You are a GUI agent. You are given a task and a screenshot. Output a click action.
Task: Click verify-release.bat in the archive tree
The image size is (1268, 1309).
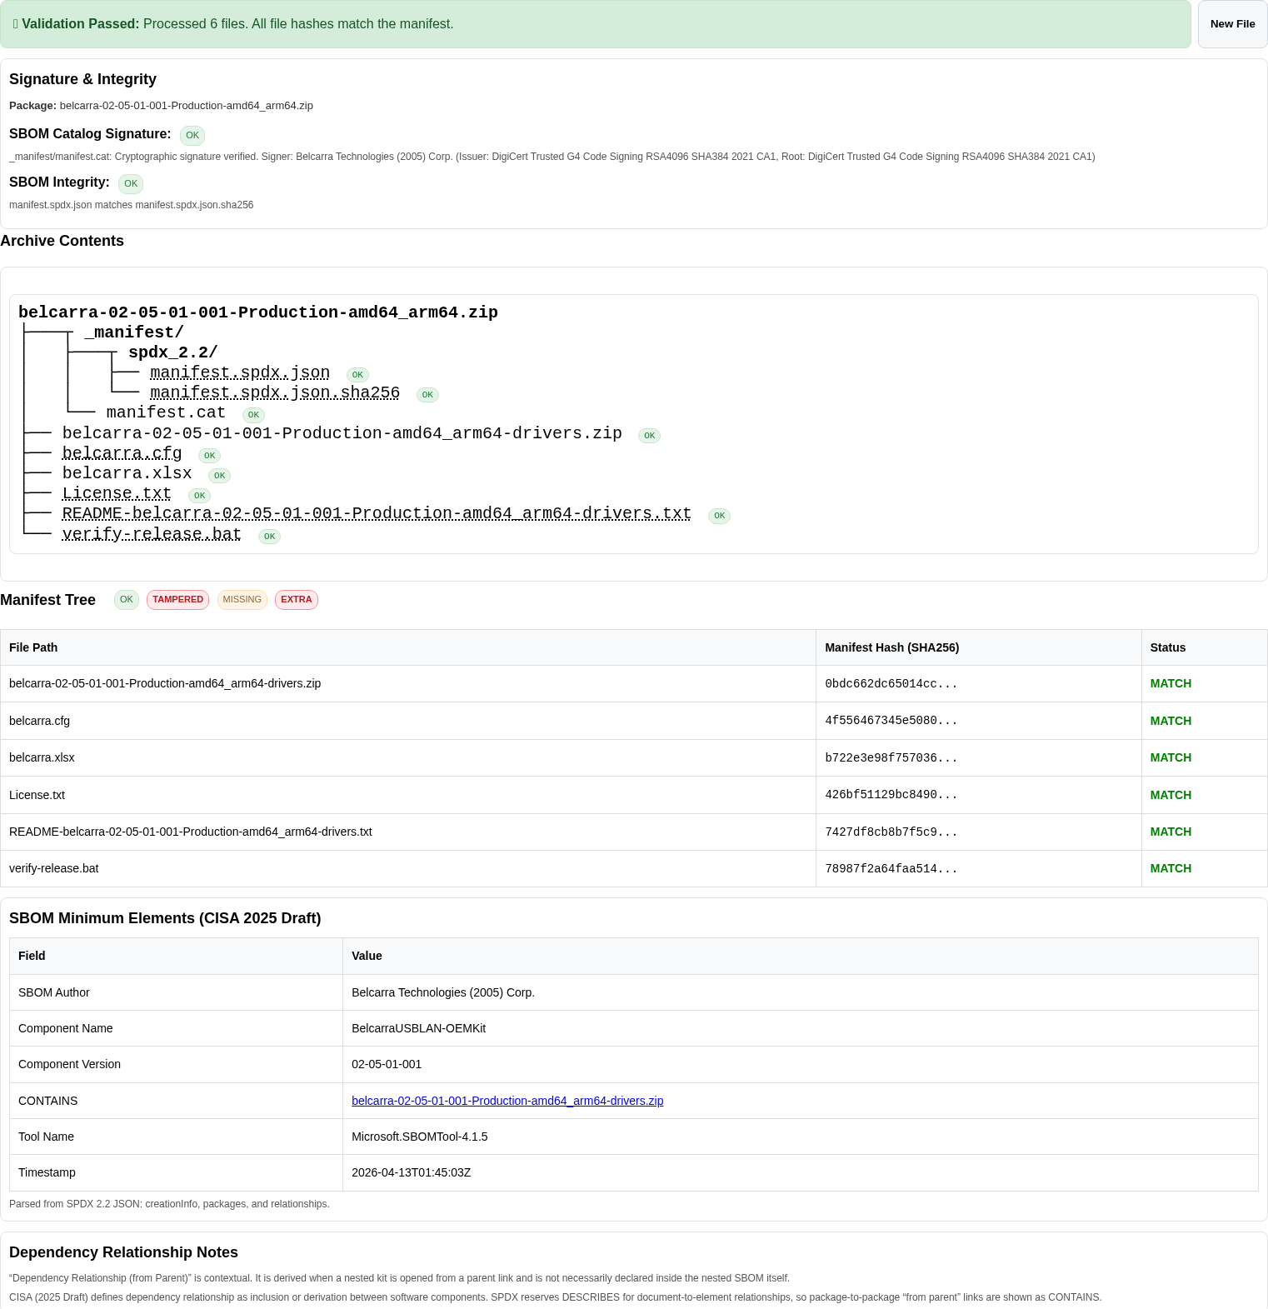pos(152,534)
